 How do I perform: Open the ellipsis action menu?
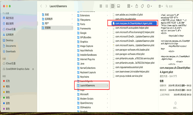pos(150,6)
